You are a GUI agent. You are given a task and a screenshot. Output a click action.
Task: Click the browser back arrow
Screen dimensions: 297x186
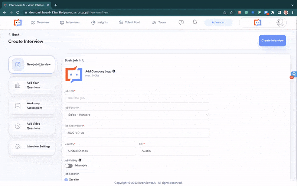click(4, 13)
